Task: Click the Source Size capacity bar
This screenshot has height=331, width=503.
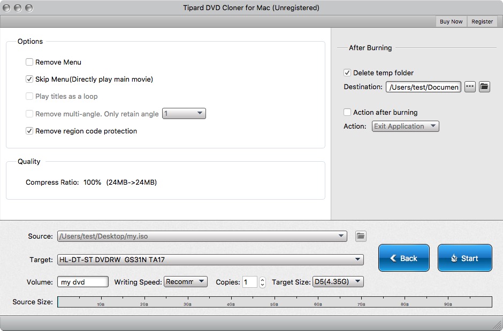Action: click(x=275, y=302)
